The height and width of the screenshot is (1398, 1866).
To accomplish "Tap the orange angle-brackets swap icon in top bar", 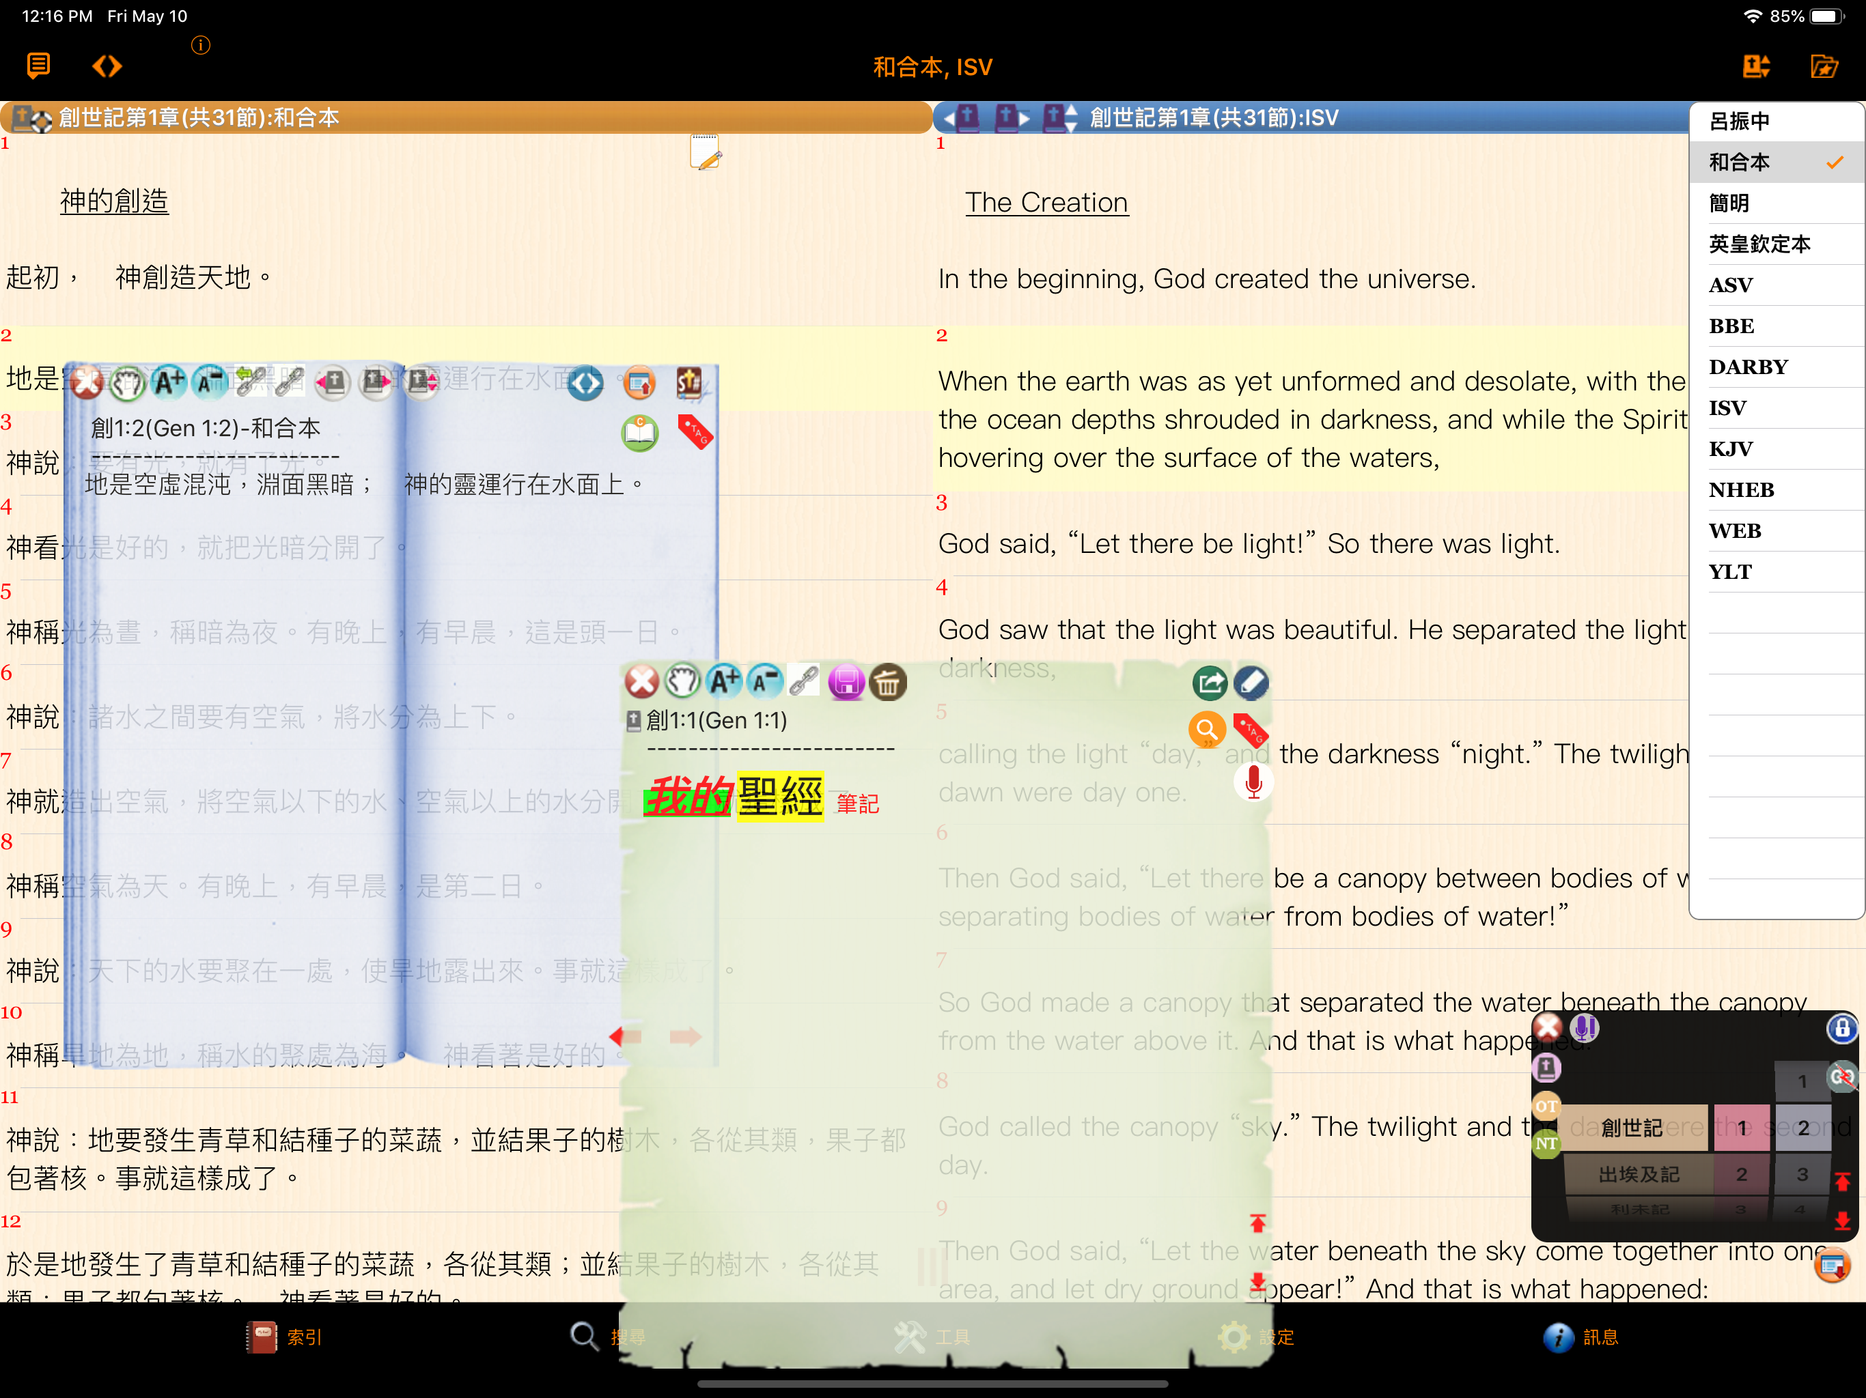I will tap(107, 66).
